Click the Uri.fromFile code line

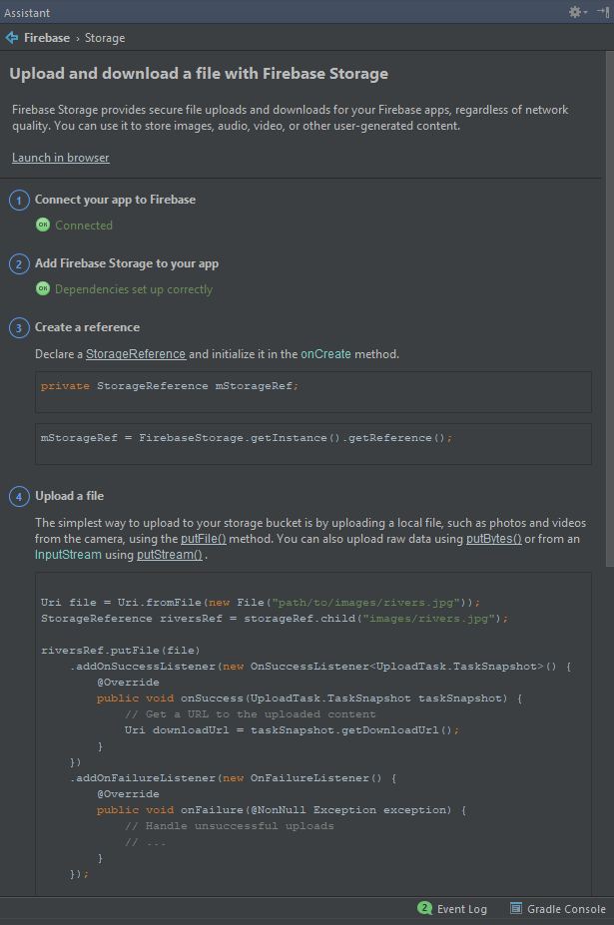(261, 603)
